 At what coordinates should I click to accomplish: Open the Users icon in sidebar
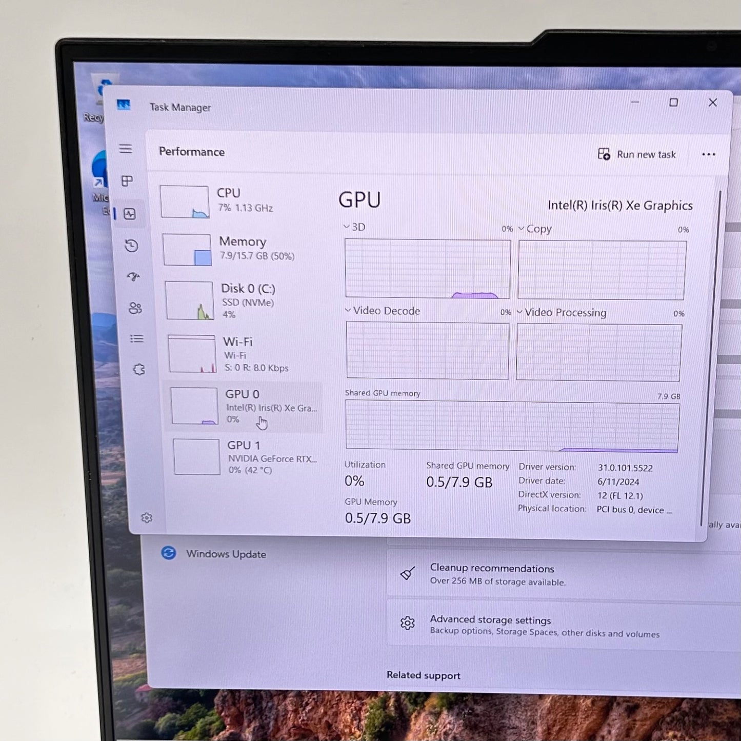tap(135, 308)
